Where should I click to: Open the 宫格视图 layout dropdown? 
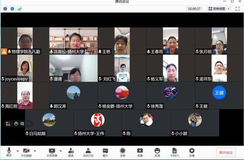219,9
